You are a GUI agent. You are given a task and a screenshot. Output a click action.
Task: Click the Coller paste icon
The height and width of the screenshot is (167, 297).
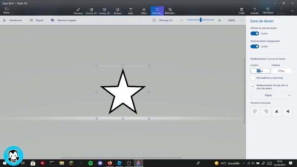click(241, 11)
